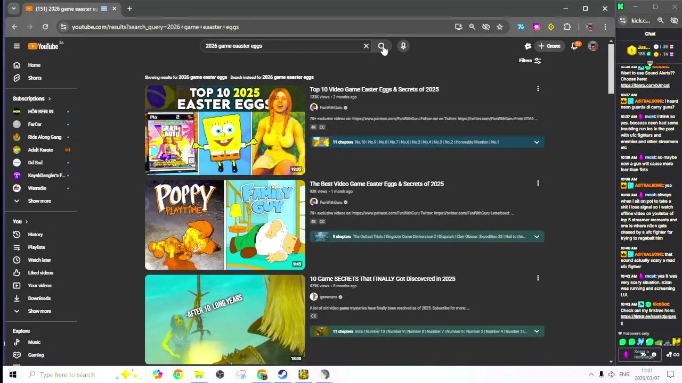The width and height of the screenshot is (682, 383).
Task: Open the gameranx channel link
Action: [328, 297]
